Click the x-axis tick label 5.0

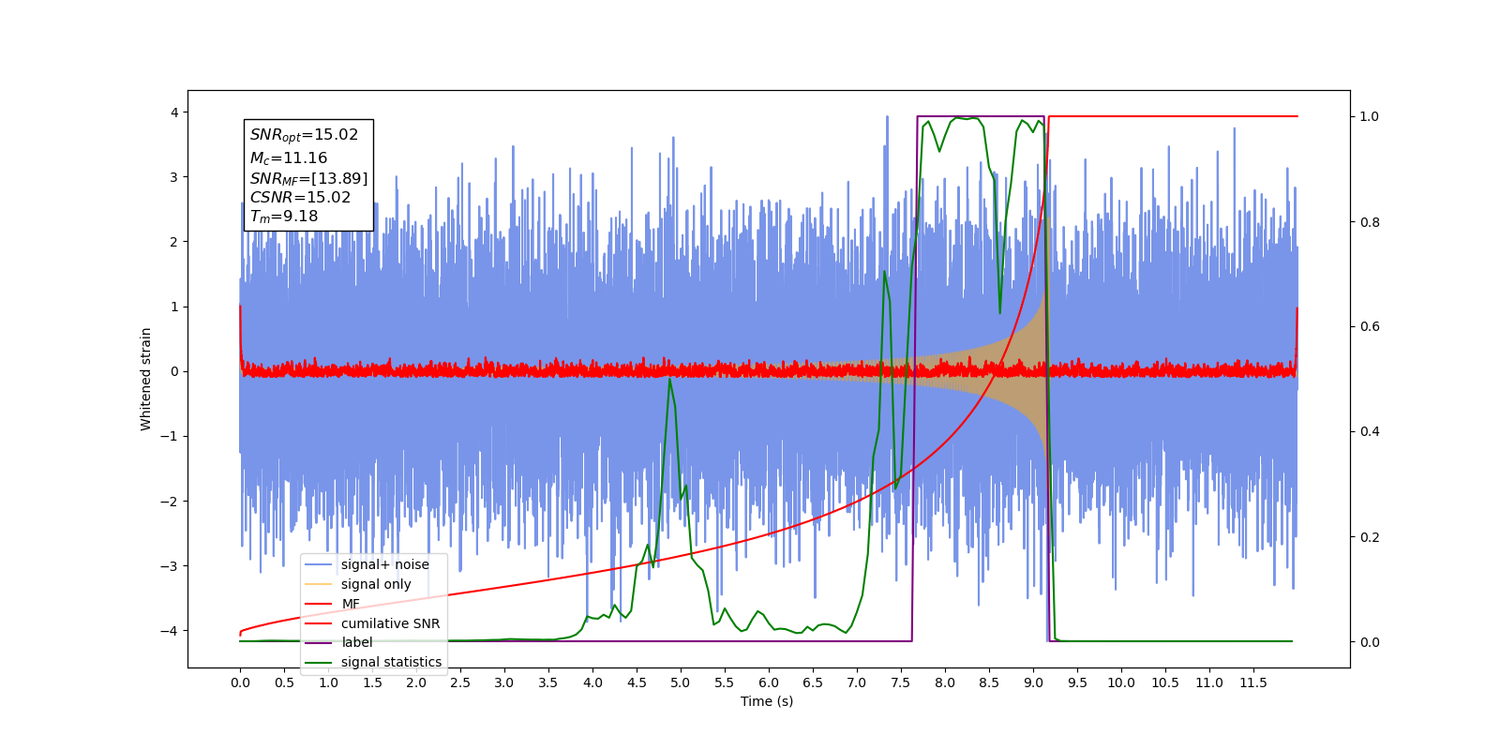coord(681,682)
